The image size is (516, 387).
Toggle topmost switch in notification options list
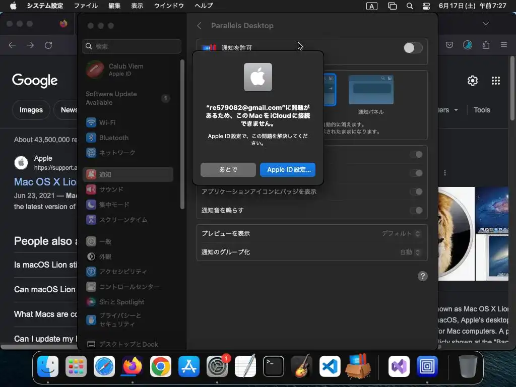pyautogui.click(x=416, y=154)
